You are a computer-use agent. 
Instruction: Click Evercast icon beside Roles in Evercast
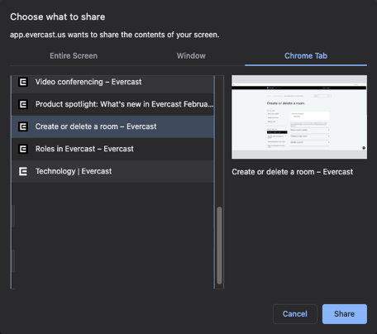[23, 149]
